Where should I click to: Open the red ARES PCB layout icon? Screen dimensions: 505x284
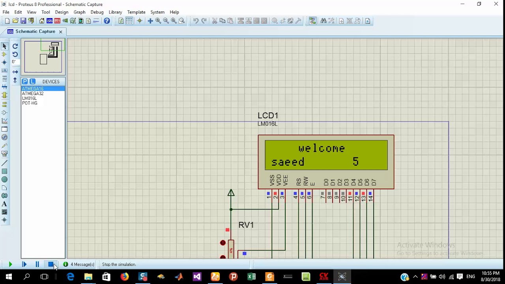click(x=57, y=21)
